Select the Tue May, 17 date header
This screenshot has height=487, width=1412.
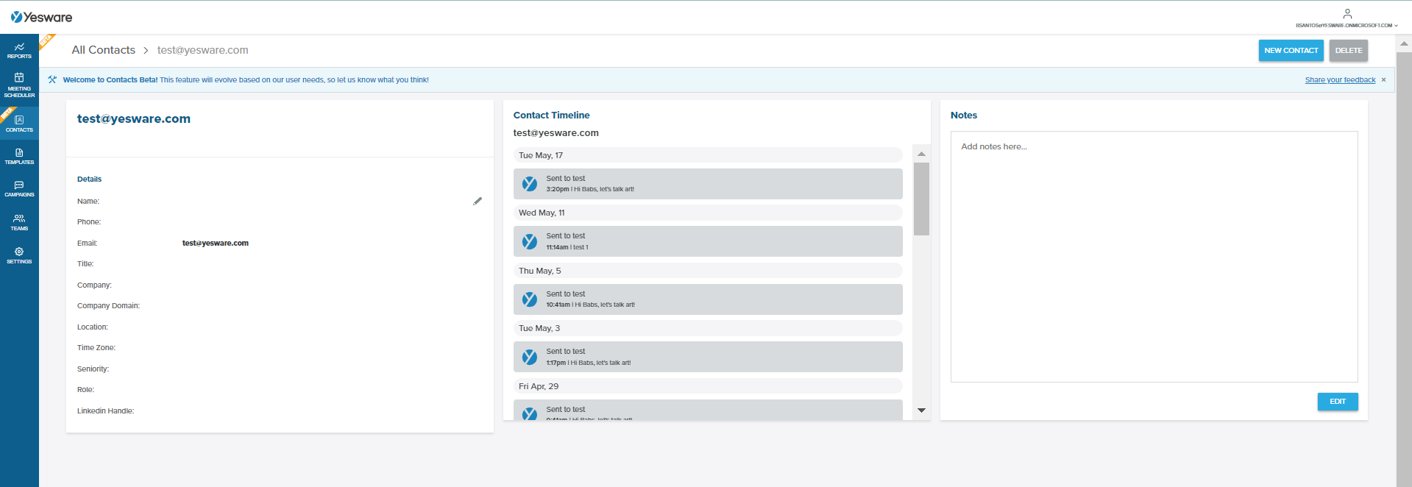(708, 155)
